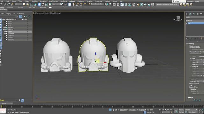Toggle the Cap checkbox
The width and height of the screenshot is (204, 114).
[x=189, y=85]
